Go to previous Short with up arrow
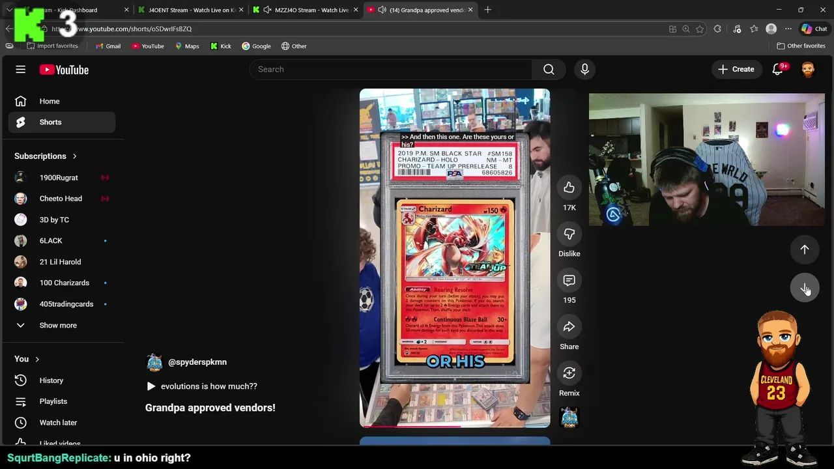 805,249
